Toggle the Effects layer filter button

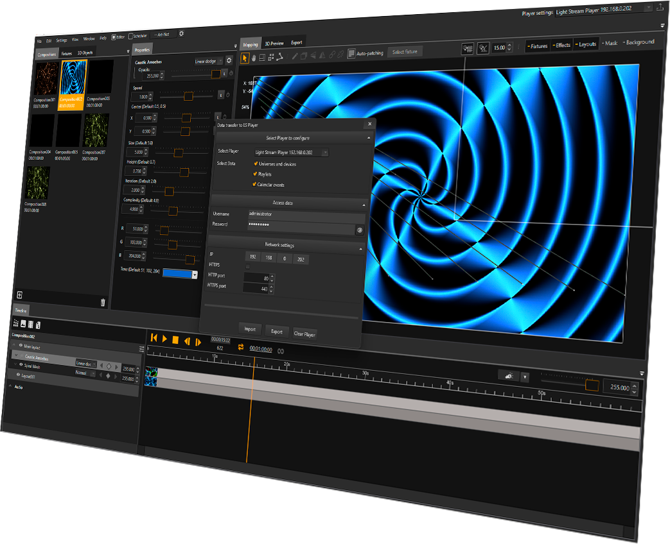561,45
